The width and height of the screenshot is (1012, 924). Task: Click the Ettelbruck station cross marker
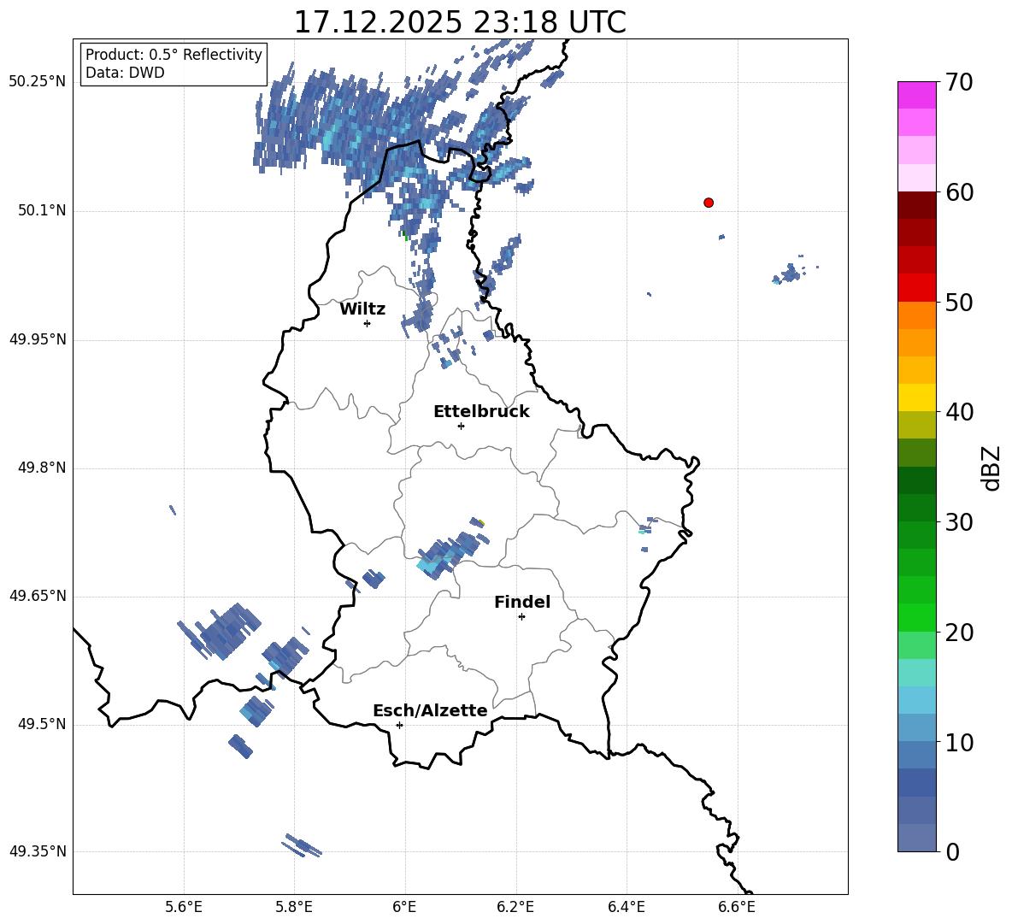coord(461,426)
